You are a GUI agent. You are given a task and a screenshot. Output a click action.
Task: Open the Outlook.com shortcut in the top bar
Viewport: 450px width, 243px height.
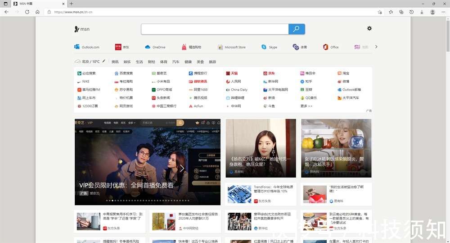87,47
